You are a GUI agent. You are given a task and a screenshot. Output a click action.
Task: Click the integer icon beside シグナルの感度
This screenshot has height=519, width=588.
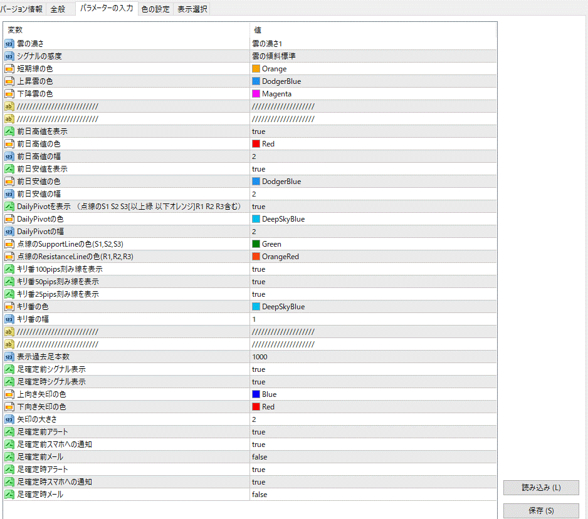(x=9, y=56)
